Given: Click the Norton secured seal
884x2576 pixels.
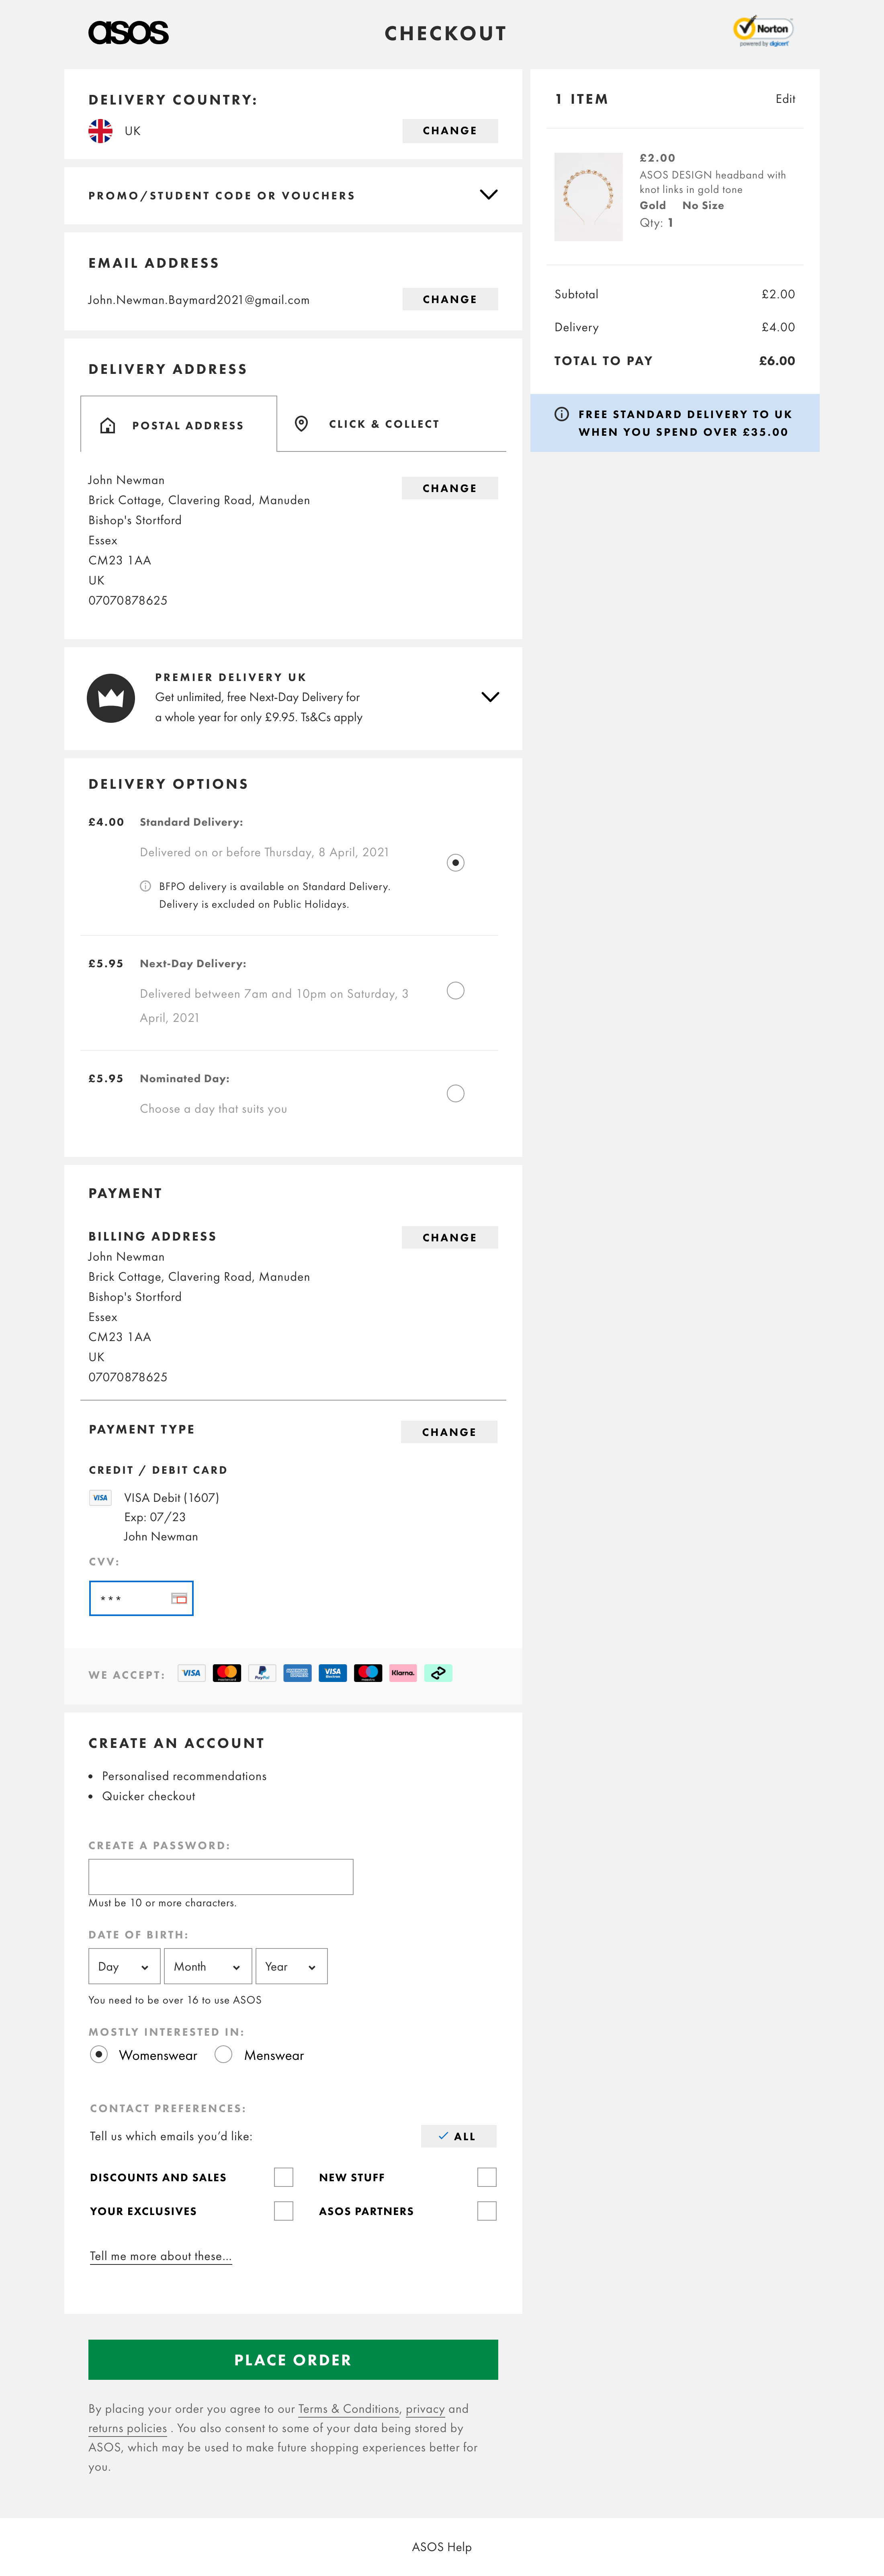Looking at the screenshot, I should tap(764, 31).
